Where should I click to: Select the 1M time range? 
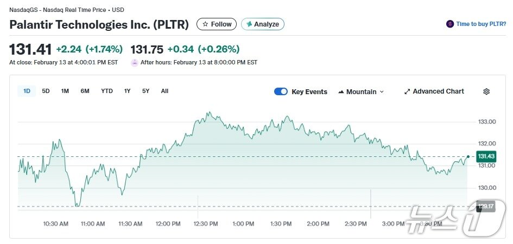pyautogui.click(x=65, y=91)
